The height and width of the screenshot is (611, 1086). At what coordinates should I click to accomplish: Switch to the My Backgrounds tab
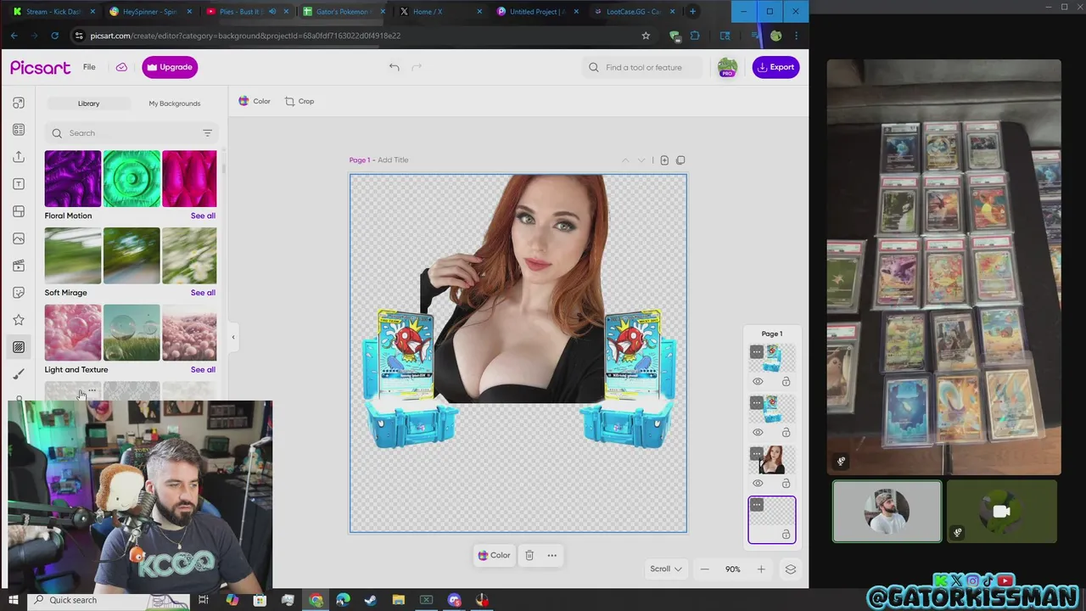pyautogui.click(x=175, y=104)
